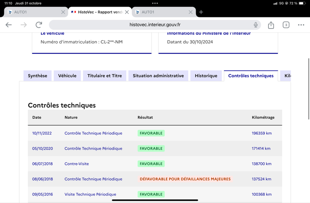Open the Véhicule tab
Viewport: 310px width, 203px height.
coord(67,76)
